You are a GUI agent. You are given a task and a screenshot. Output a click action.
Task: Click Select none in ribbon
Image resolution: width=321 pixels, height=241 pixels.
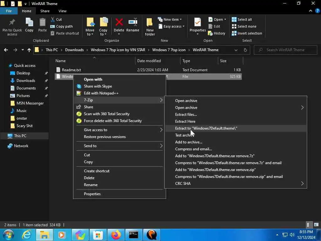point(244,26)
